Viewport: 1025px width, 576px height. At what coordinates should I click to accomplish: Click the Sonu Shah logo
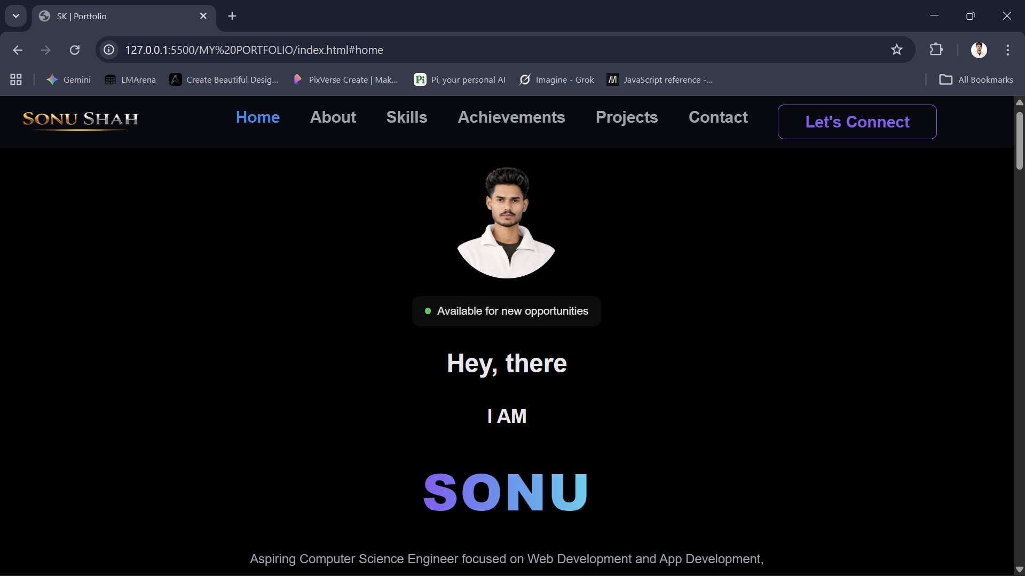point(81,119)
